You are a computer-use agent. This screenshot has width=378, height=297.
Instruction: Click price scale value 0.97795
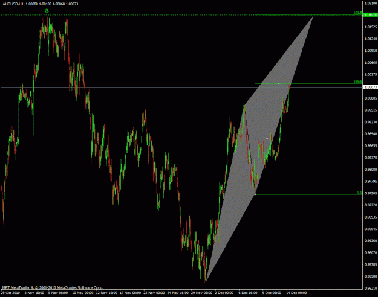tap(371, 181)
